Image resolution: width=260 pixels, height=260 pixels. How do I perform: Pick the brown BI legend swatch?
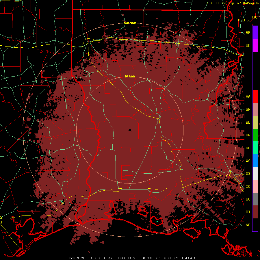point(255,212)
